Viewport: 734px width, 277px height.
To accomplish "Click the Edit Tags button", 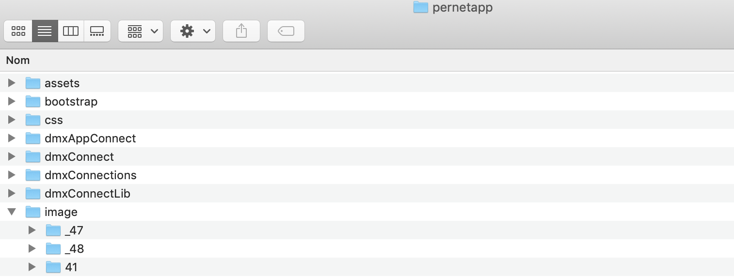I will pyautogui.click(x=286, y=31).
